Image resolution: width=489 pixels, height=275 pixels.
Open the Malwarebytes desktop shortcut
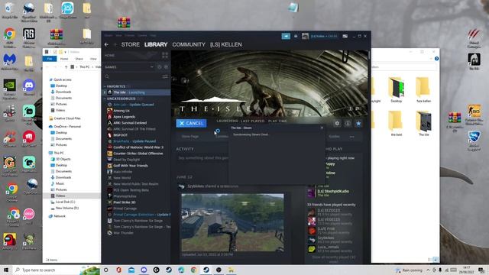click(x=10, y=62)
